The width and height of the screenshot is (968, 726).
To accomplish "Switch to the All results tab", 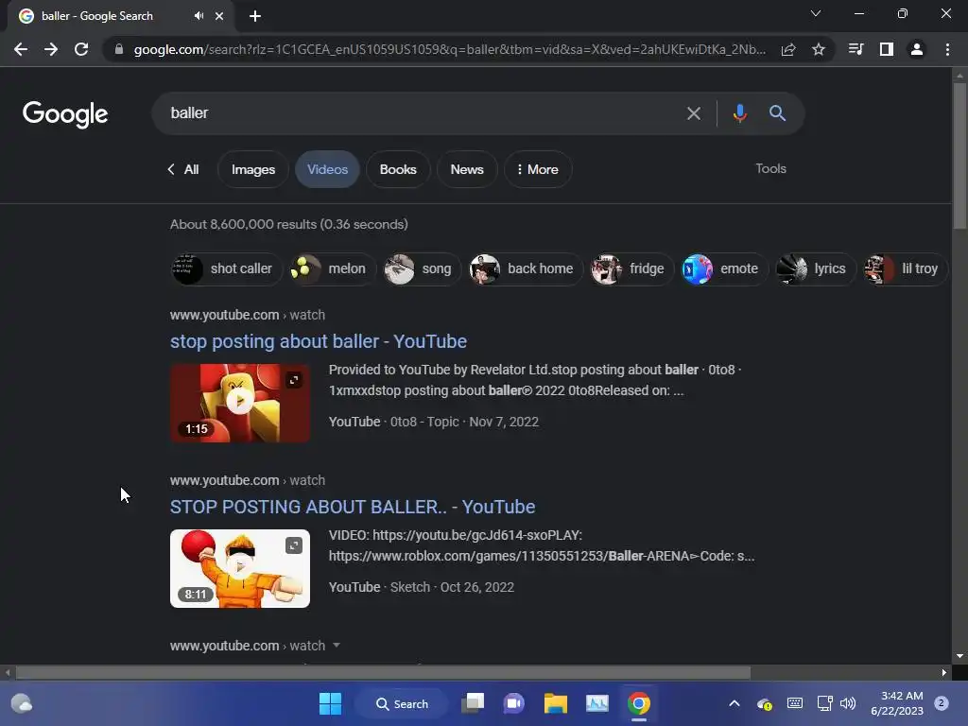I will [x=184, y=169].
